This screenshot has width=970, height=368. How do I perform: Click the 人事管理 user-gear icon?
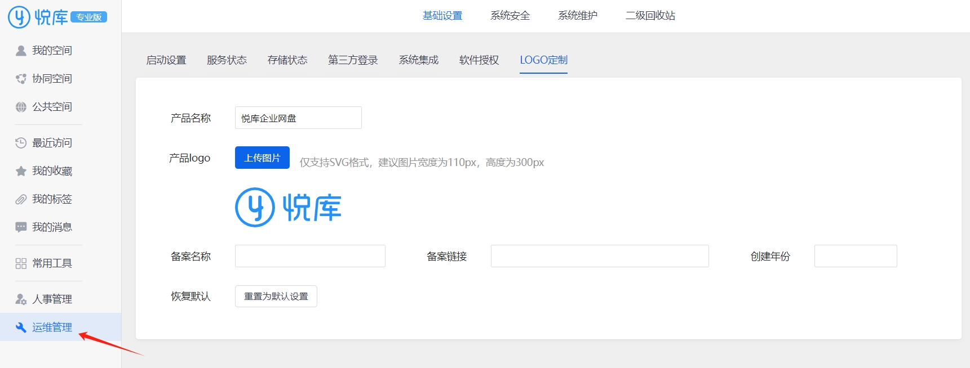pyautogui.click(x=21, y=299)
